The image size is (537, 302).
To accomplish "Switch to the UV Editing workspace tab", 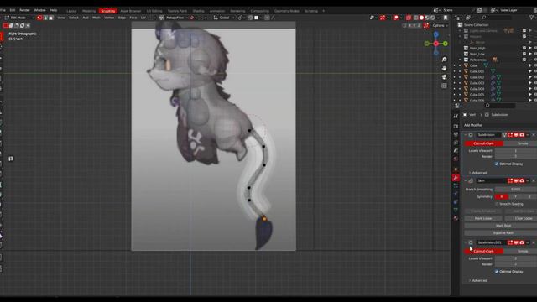I will click(x=154, y=11).
